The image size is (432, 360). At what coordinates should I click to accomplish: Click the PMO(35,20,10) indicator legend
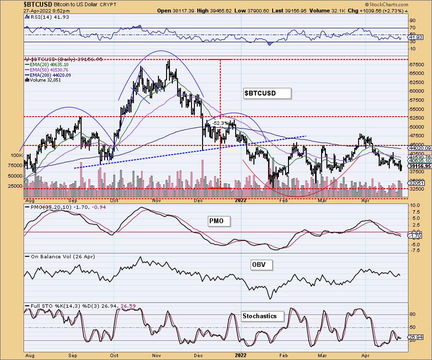tap(65, 207)
